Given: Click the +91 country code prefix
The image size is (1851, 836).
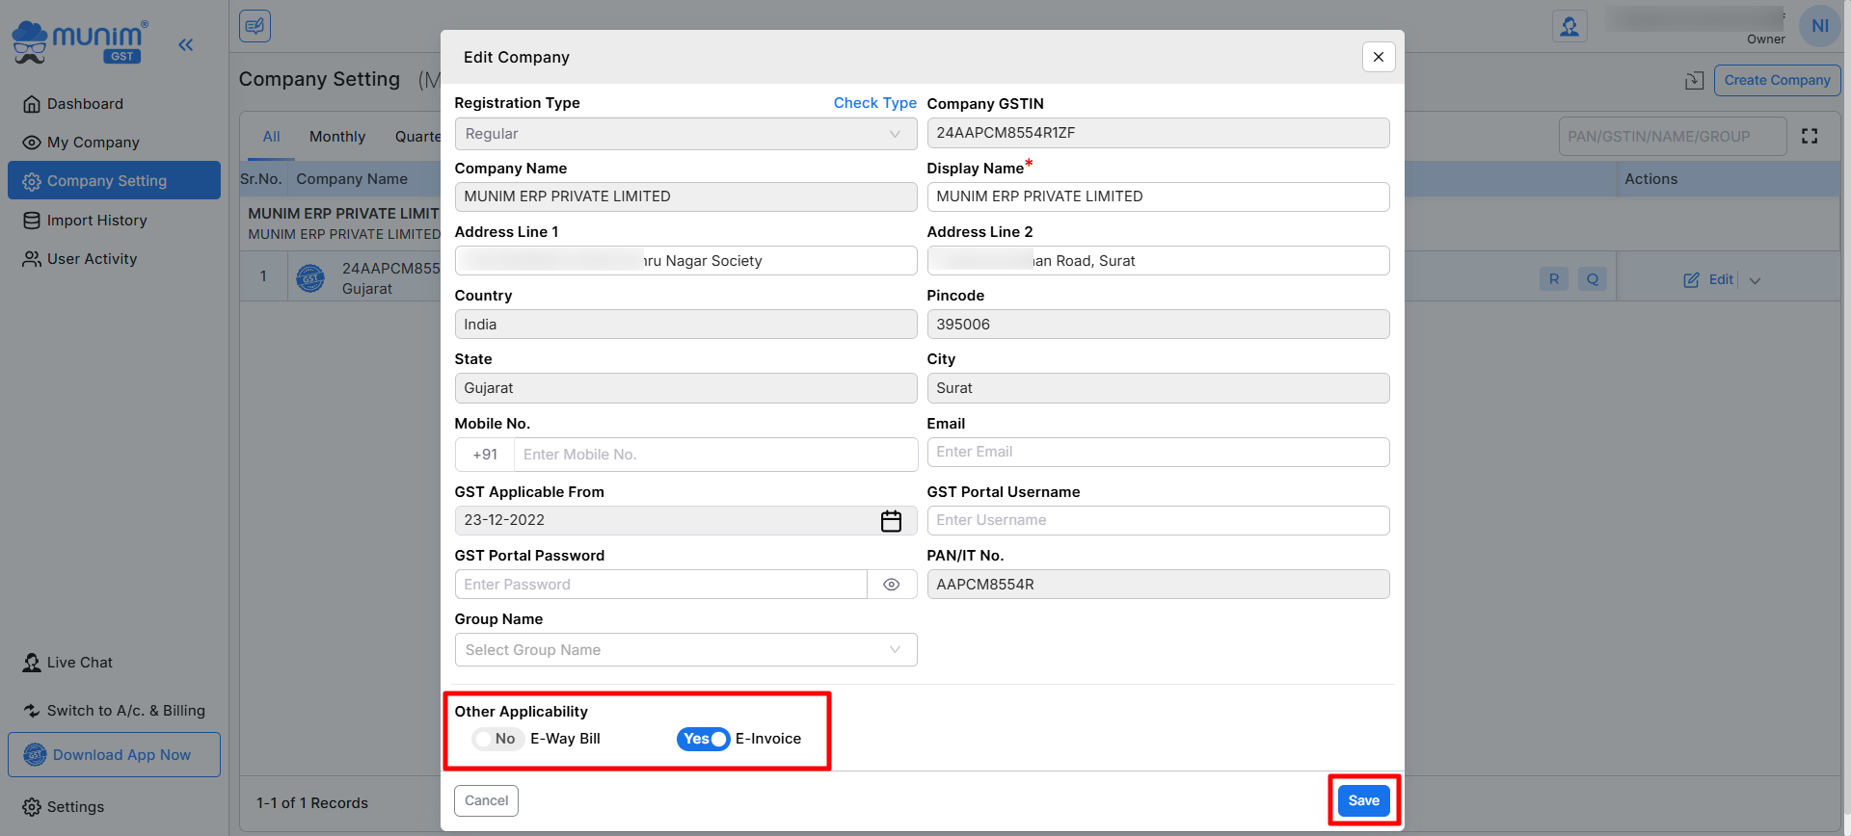Looking at the screenshot, I should tap(485, 455).
